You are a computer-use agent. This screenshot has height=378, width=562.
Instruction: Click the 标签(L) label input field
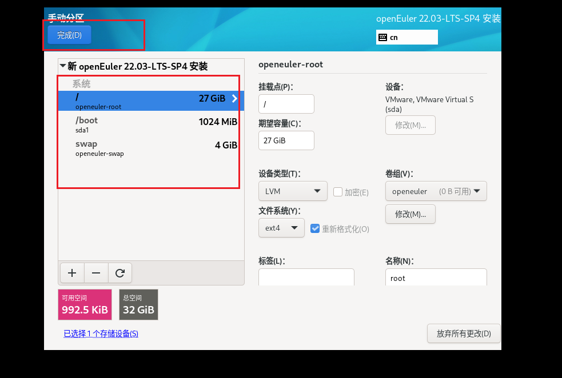tap(306, 278)
